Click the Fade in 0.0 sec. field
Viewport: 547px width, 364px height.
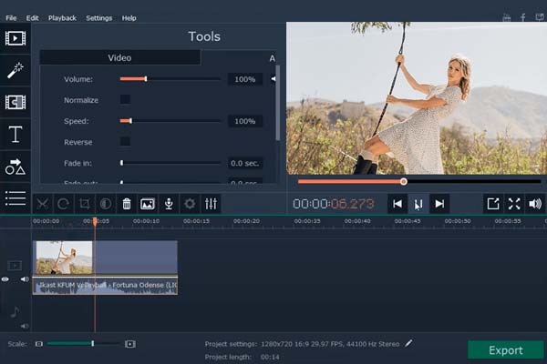[245, 163]
